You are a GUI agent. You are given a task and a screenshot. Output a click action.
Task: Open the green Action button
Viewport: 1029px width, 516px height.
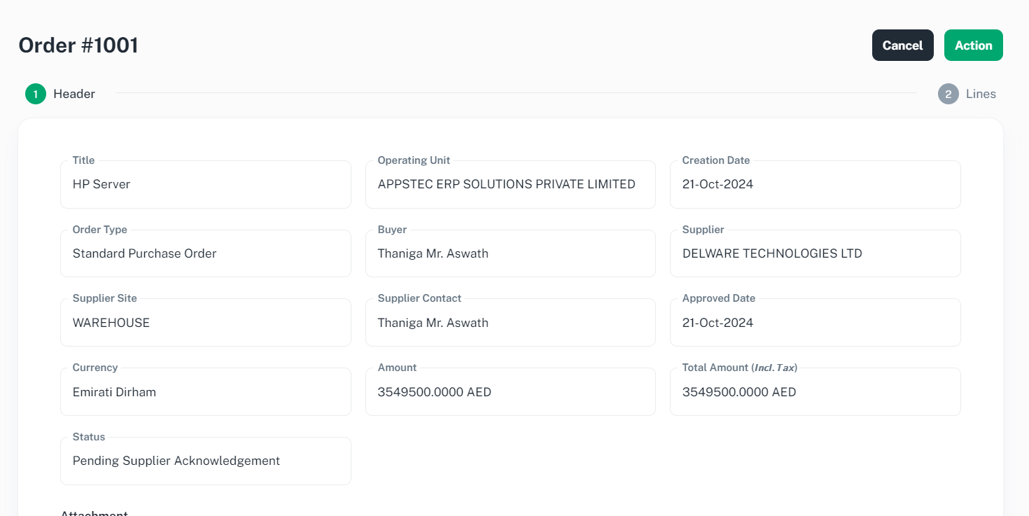tap(973, 46)
